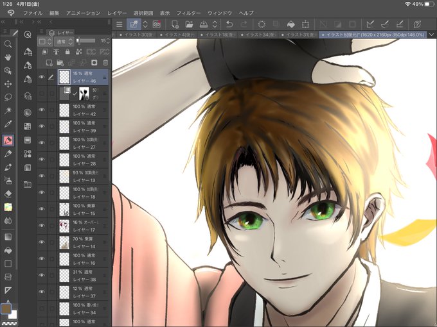Toggle Clip to layer below icon
The width and height of the screenshot is (437, 327).
coord(44,52)
